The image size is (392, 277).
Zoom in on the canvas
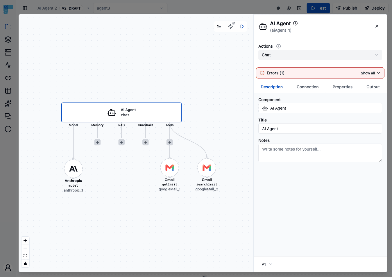coord(25,241)
